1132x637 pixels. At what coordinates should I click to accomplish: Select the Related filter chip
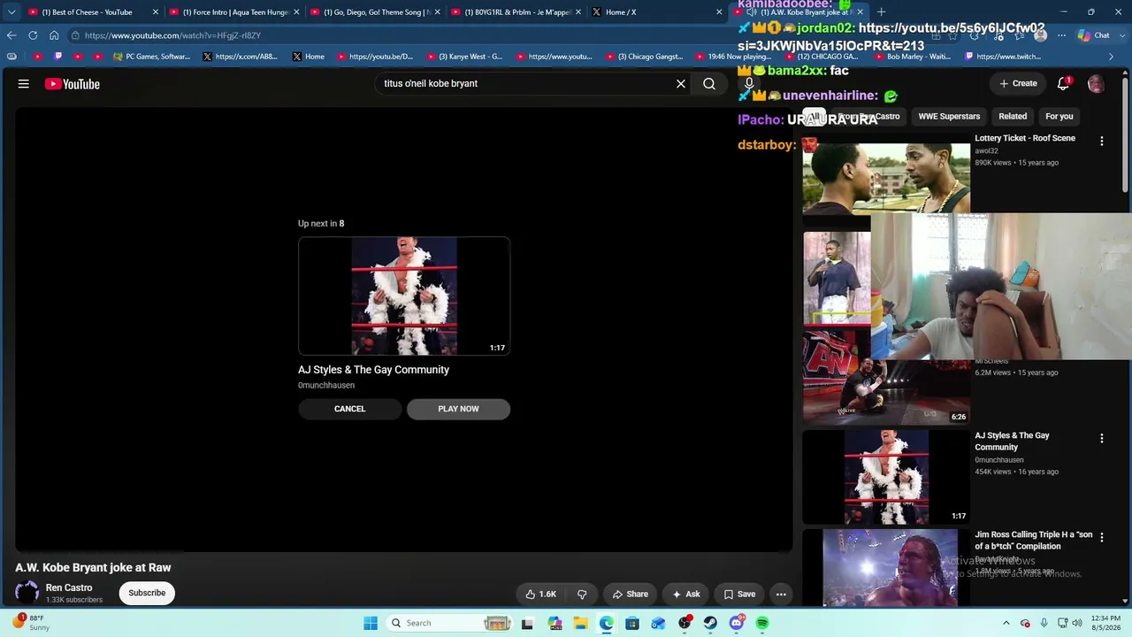pos(1013,116)
